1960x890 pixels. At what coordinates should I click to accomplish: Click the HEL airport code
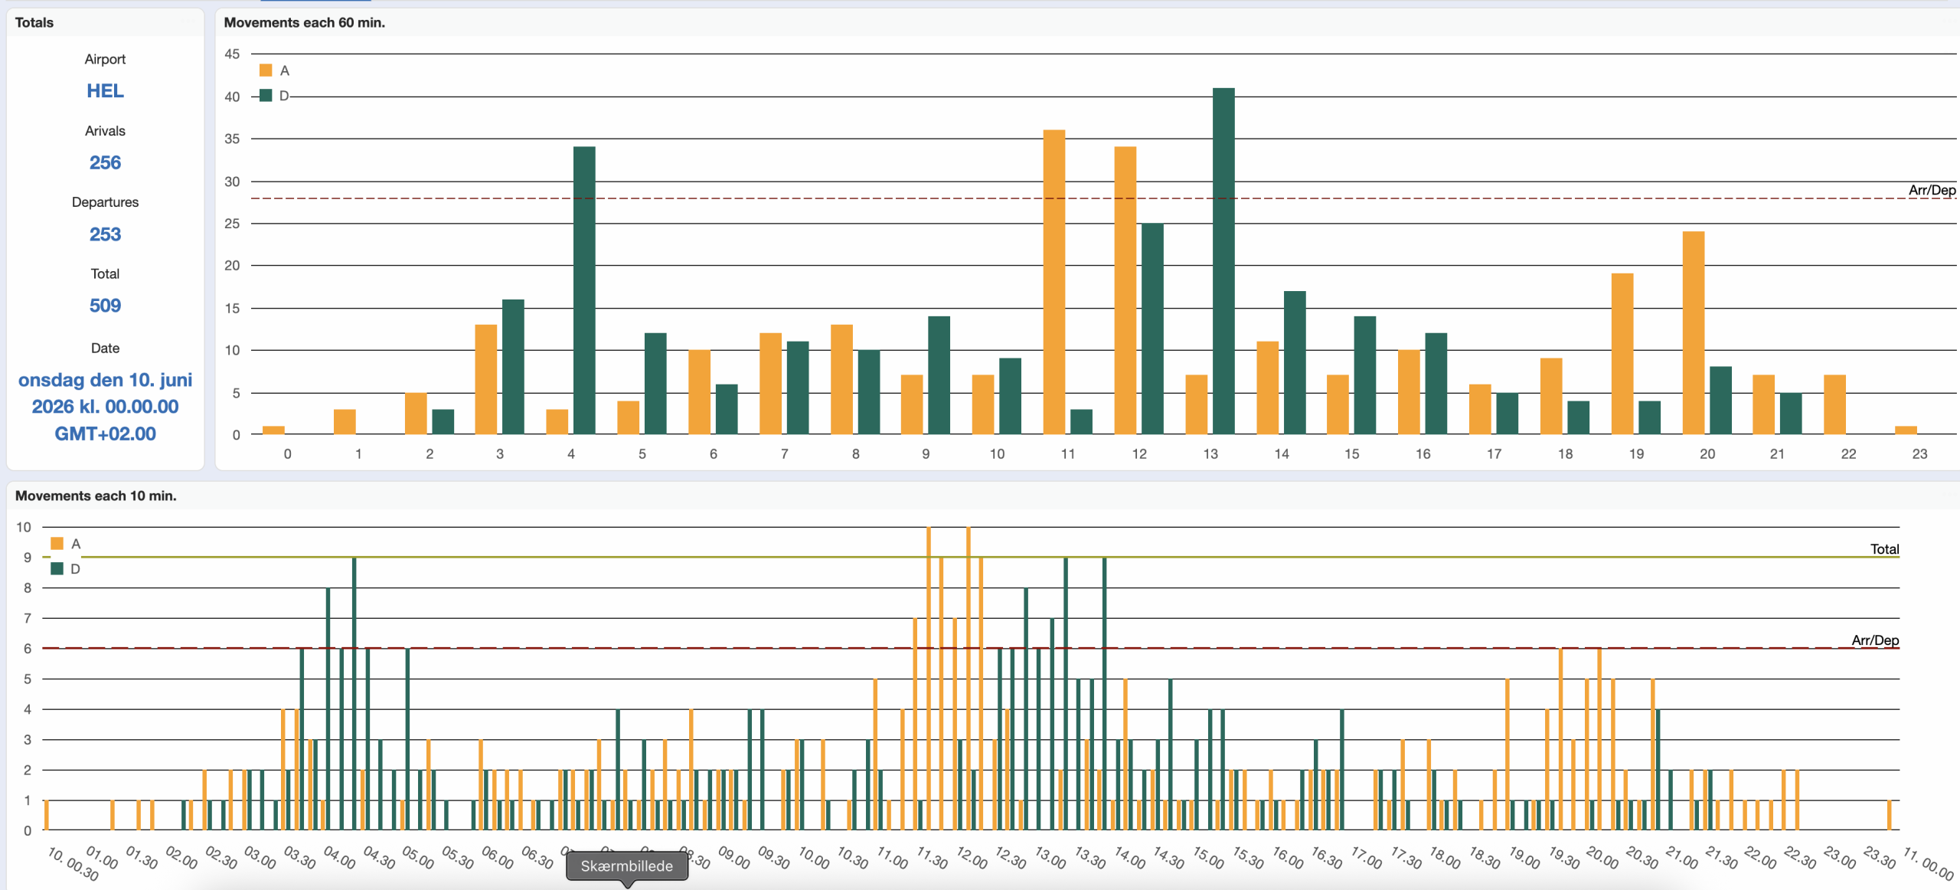point(105,91)
